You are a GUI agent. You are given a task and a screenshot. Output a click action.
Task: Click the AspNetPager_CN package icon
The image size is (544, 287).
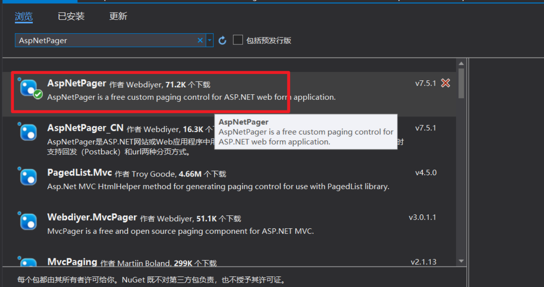click(28, 132)
